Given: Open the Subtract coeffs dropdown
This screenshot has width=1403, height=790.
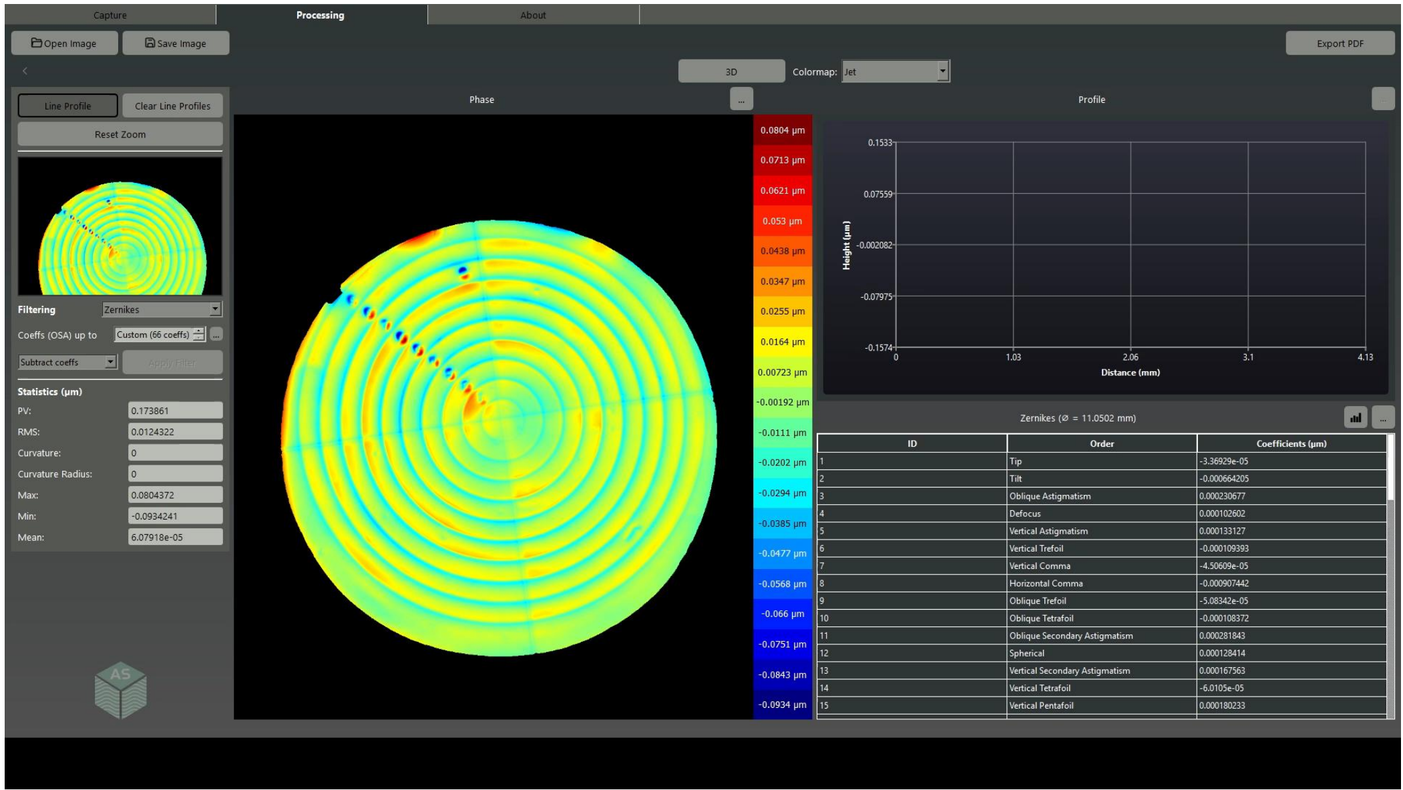Looking at the screenshot, I should (x=67, y=362).
